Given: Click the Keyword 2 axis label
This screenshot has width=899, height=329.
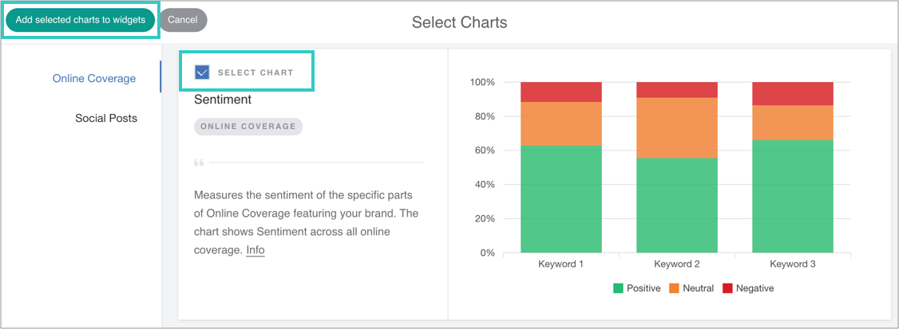Looking at the screenshot, I should [x=676, y=264].
